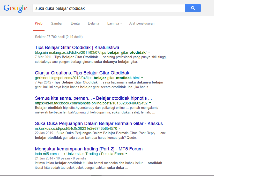Expand arrow next to gertsner.blogspot.com URL
The height and width of the screenshot is (176, 260).
pos(142,78)
